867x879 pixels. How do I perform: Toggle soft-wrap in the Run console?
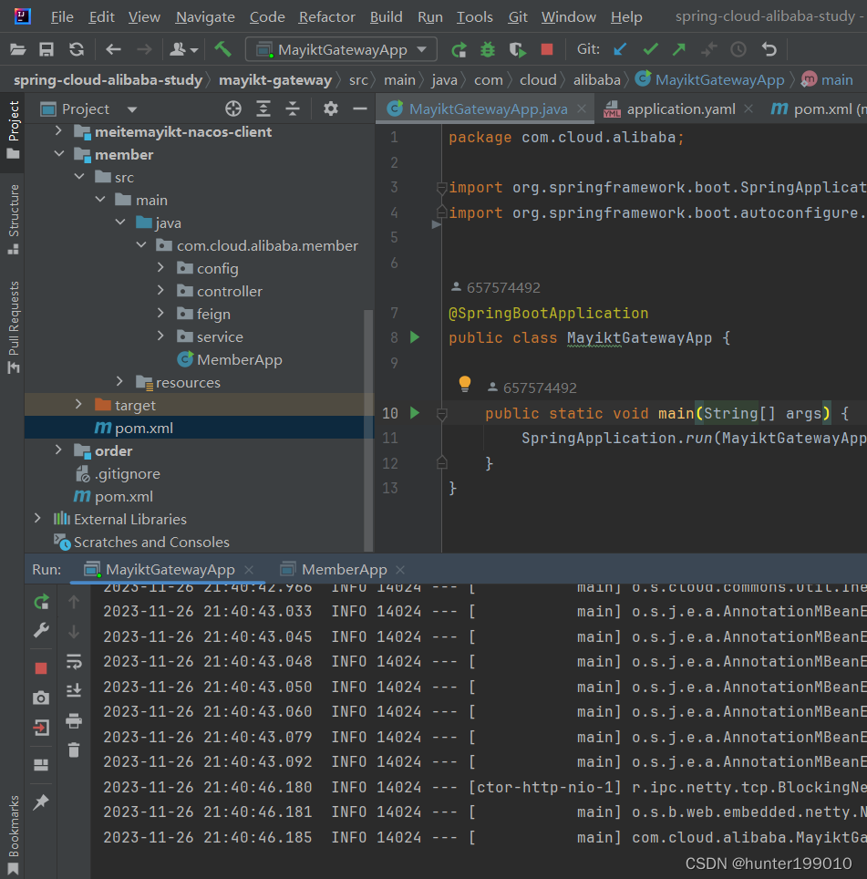click(74, 662)
